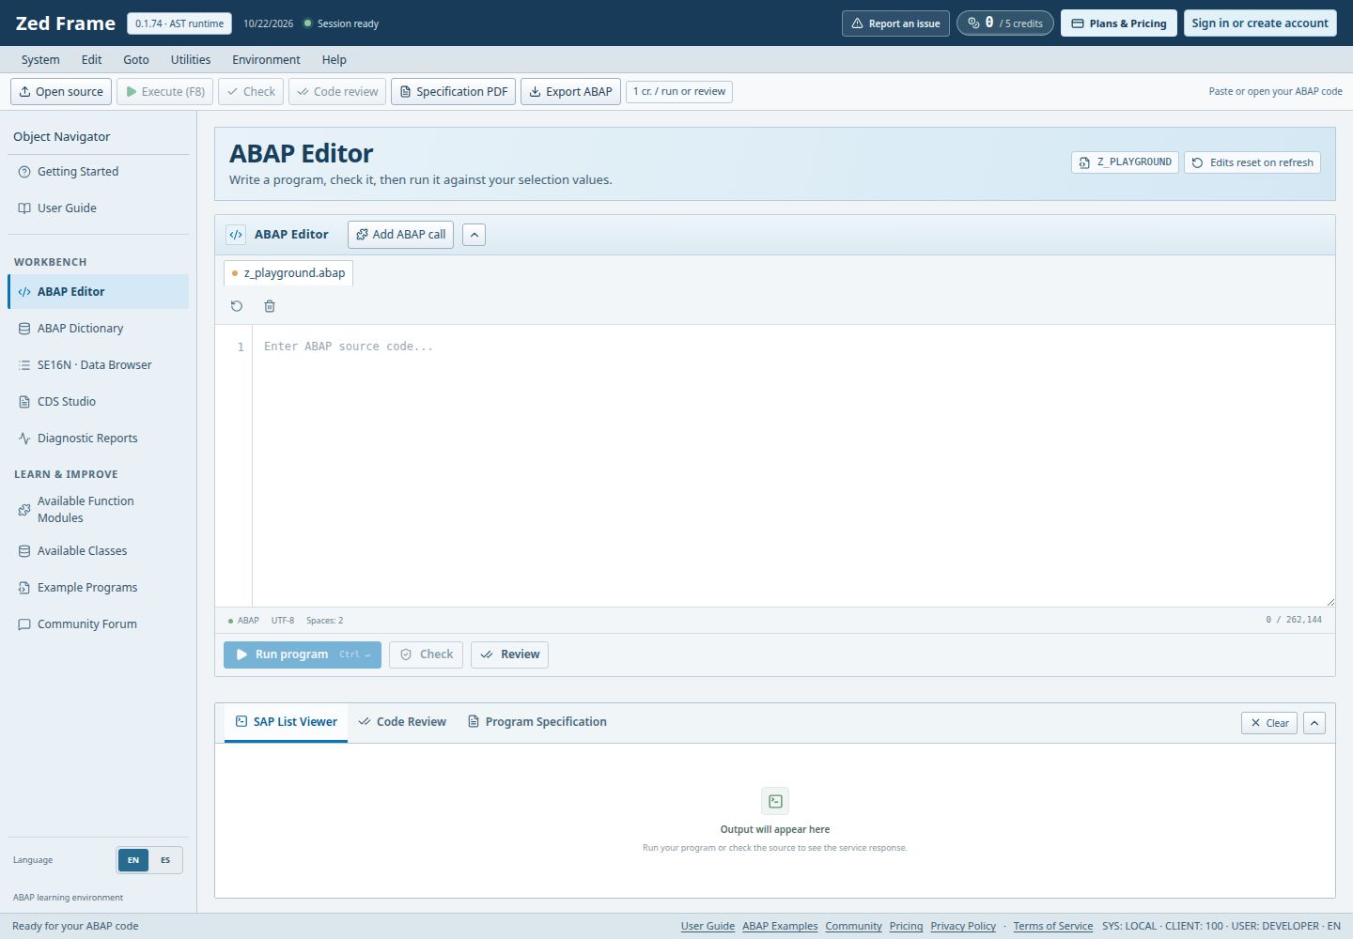The width and height of the screenshot is (1353, 939).
Task: Select the SAP List Viewer tab
Action: point(287,722)
